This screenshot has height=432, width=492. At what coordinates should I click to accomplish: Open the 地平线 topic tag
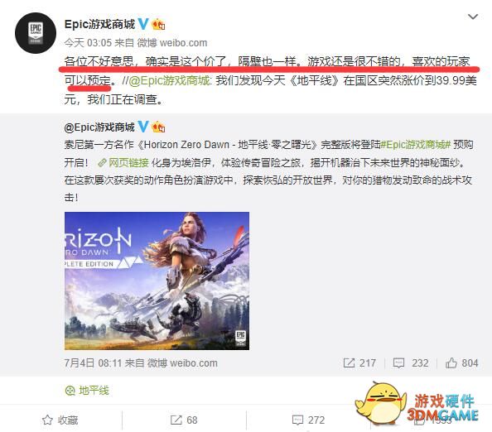[87, 391]
